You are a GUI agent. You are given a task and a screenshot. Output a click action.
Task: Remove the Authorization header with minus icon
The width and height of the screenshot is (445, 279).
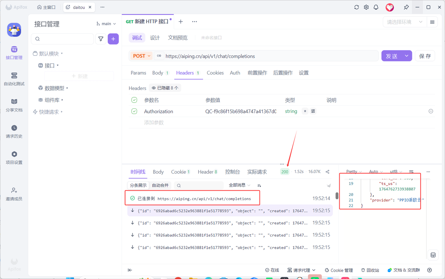click(431, 111)
